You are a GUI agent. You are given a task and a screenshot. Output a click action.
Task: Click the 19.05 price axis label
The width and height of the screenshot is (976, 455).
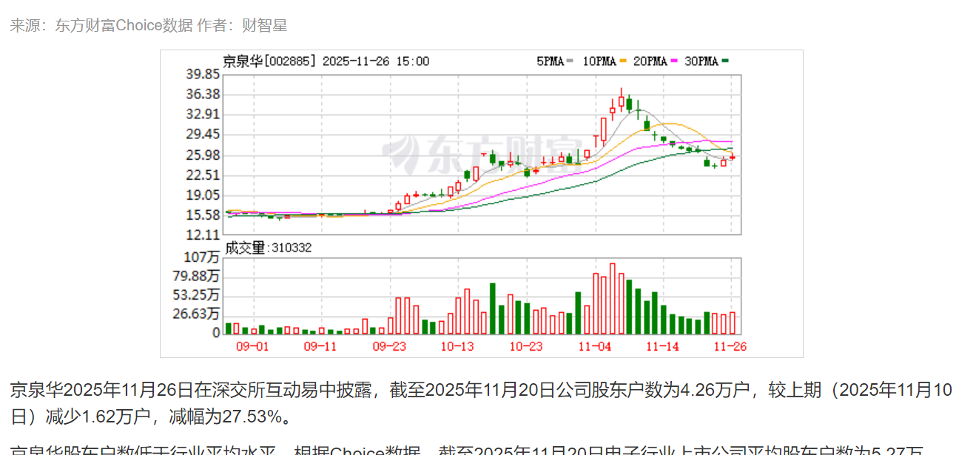(203, 195)
